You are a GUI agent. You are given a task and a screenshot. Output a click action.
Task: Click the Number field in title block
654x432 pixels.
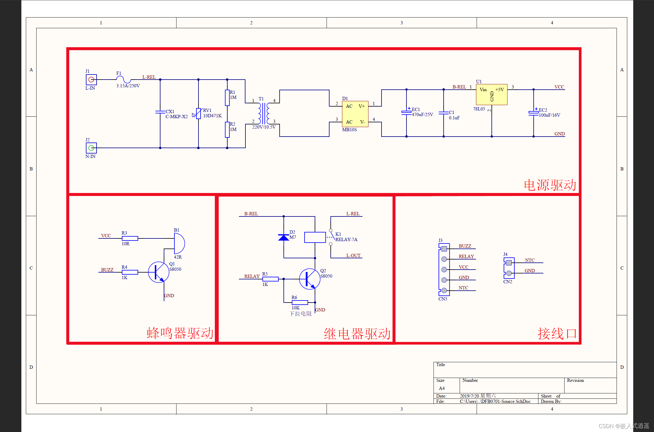pos(512,385)
